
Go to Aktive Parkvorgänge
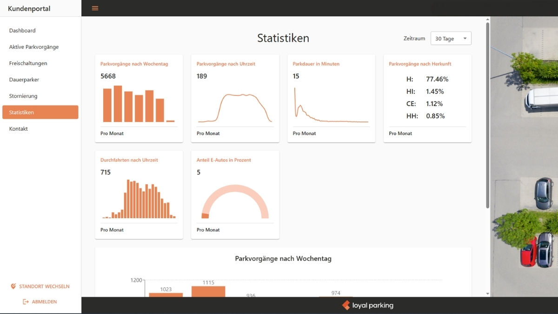point(40,47)
